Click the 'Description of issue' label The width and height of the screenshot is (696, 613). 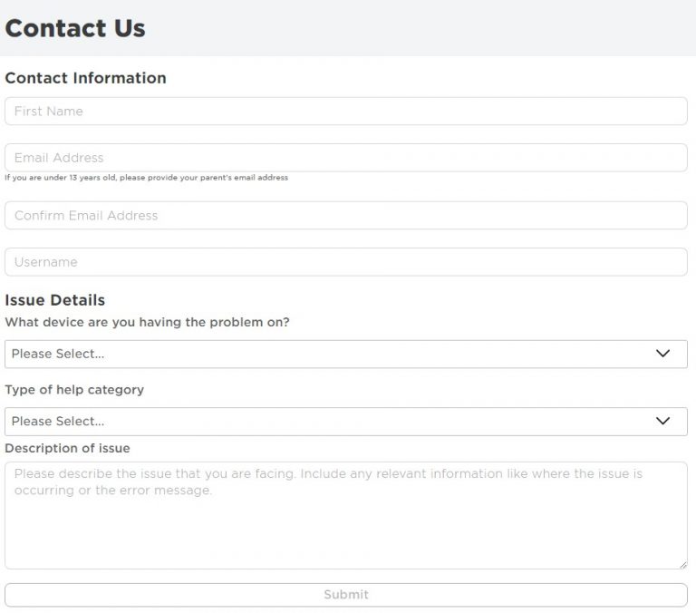[67, 448]
